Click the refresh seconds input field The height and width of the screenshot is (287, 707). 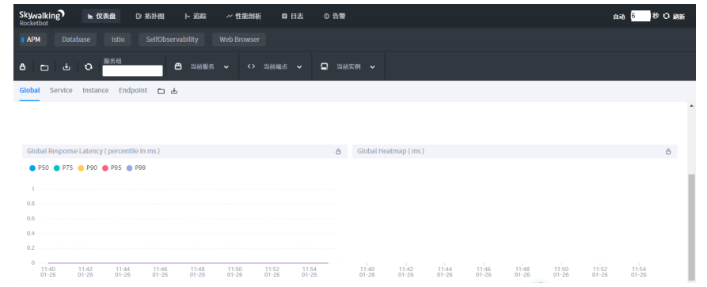640,16
